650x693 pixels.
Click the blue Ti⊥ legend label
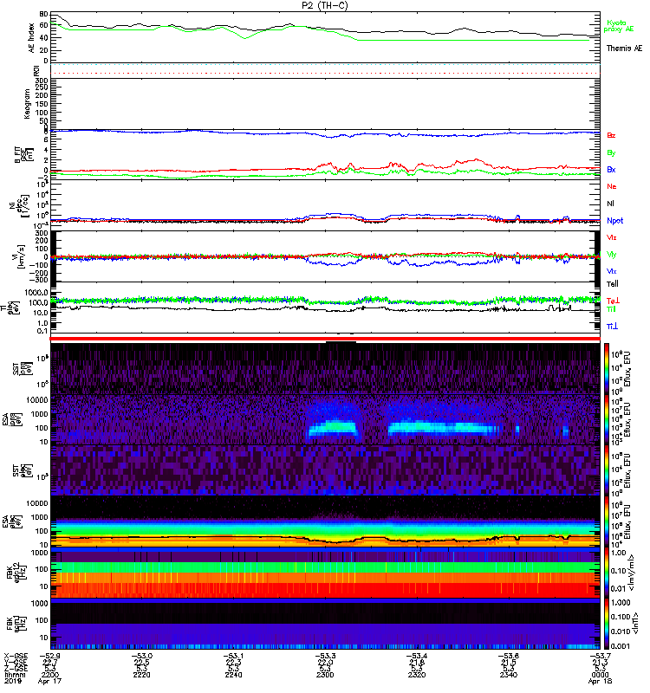pyautogui.click(x=612, y=327)
